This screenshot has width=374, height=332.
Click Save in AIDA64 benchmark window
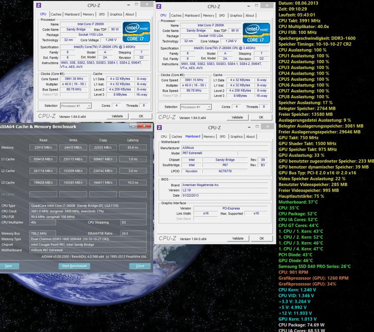click(8, 266)
